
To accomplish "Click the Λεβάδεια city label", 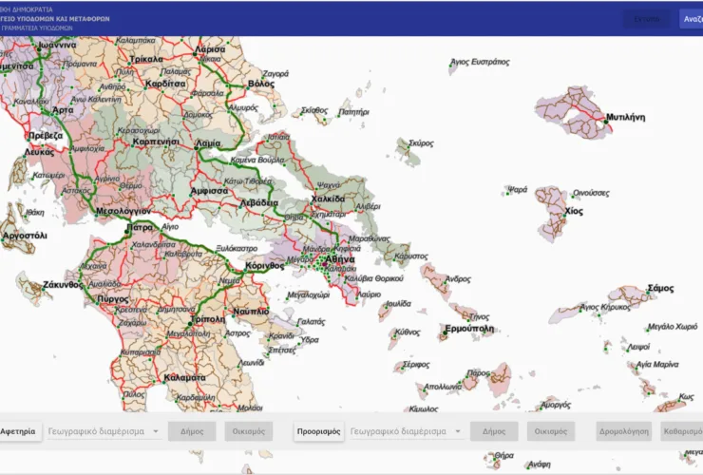I will tap(259, 202).
